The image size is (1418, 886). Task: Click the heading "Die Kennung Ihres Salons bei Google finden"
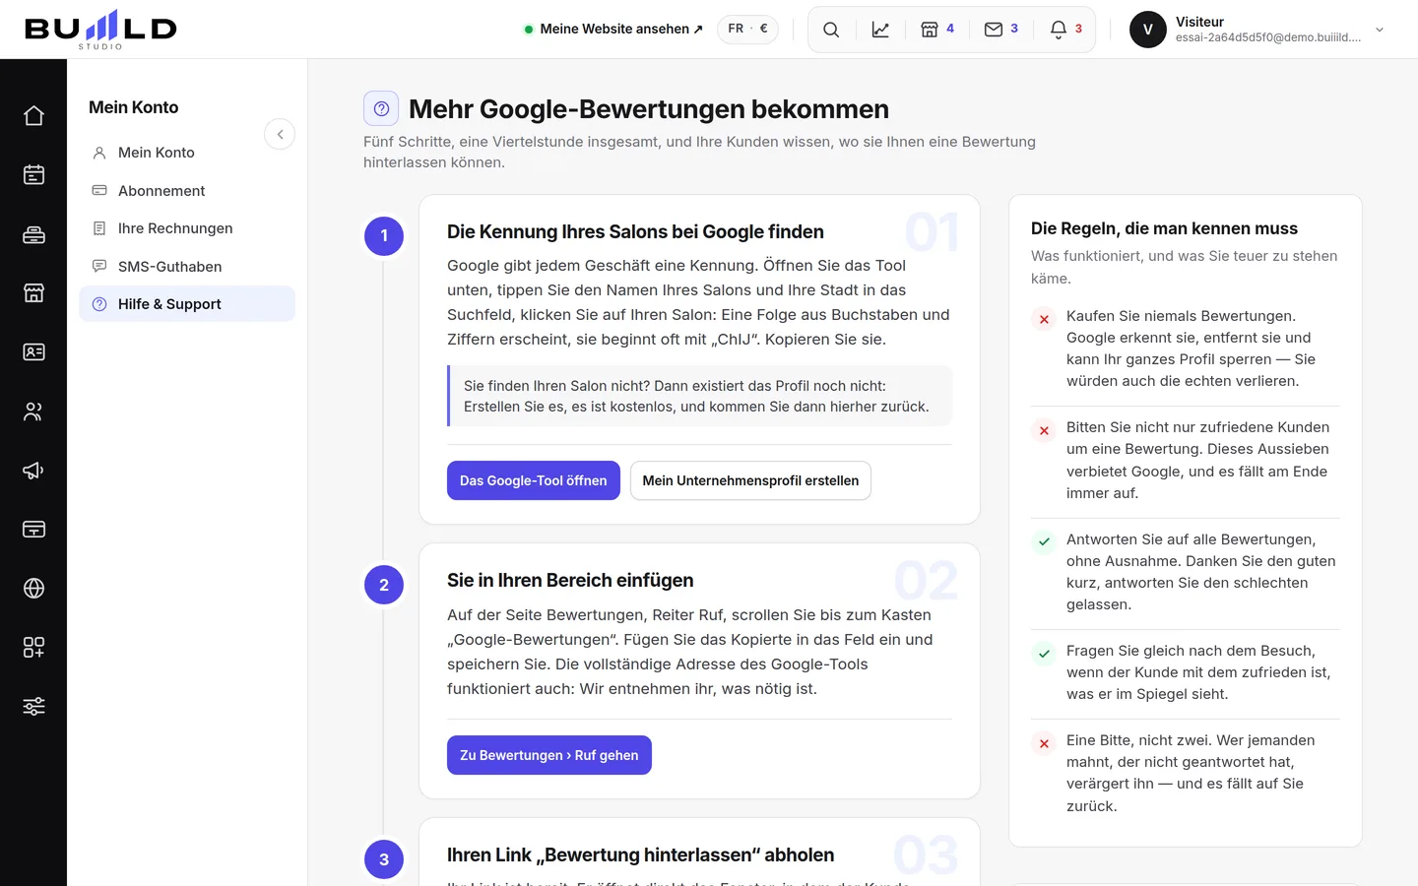(635, 231)
